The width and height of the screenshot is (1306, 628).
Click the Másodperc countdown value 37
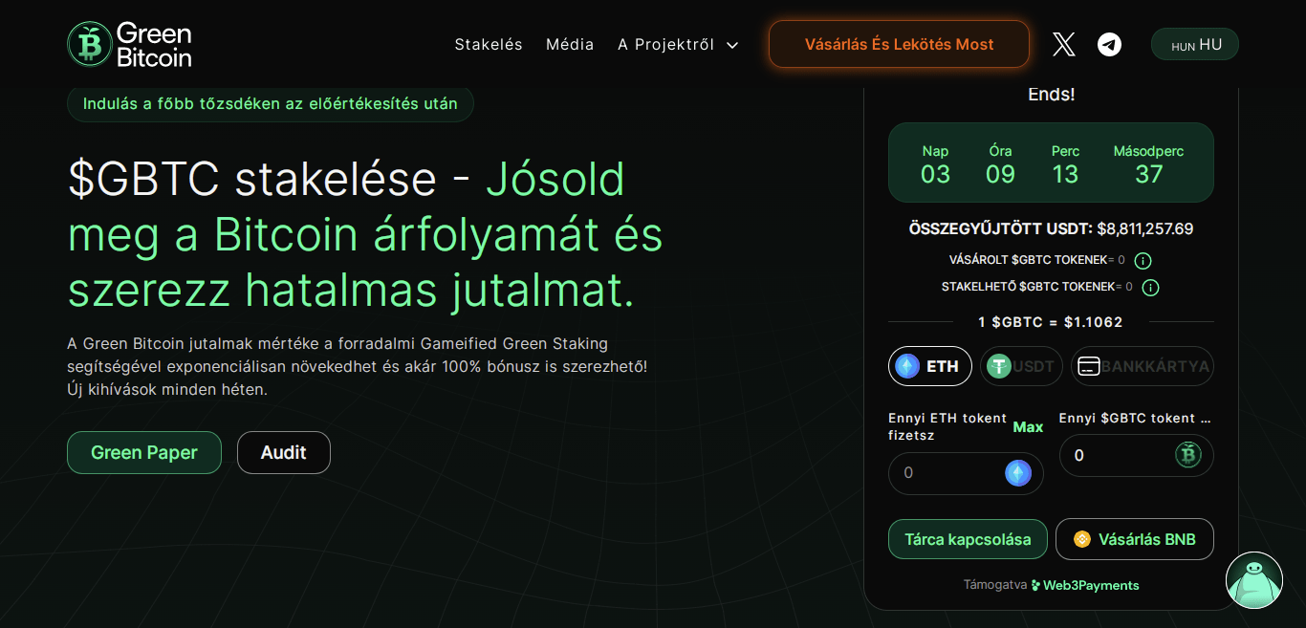tap(1149, 174)
